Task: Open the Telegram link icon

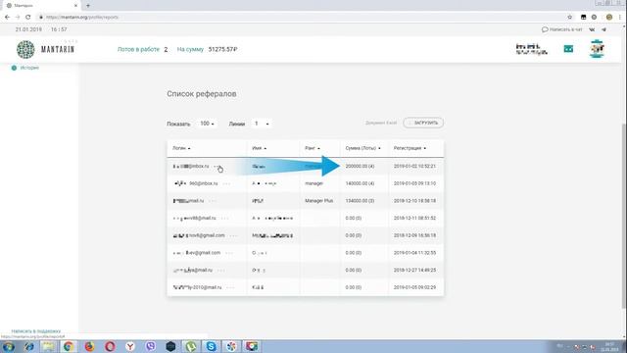Action: point(603,29)
